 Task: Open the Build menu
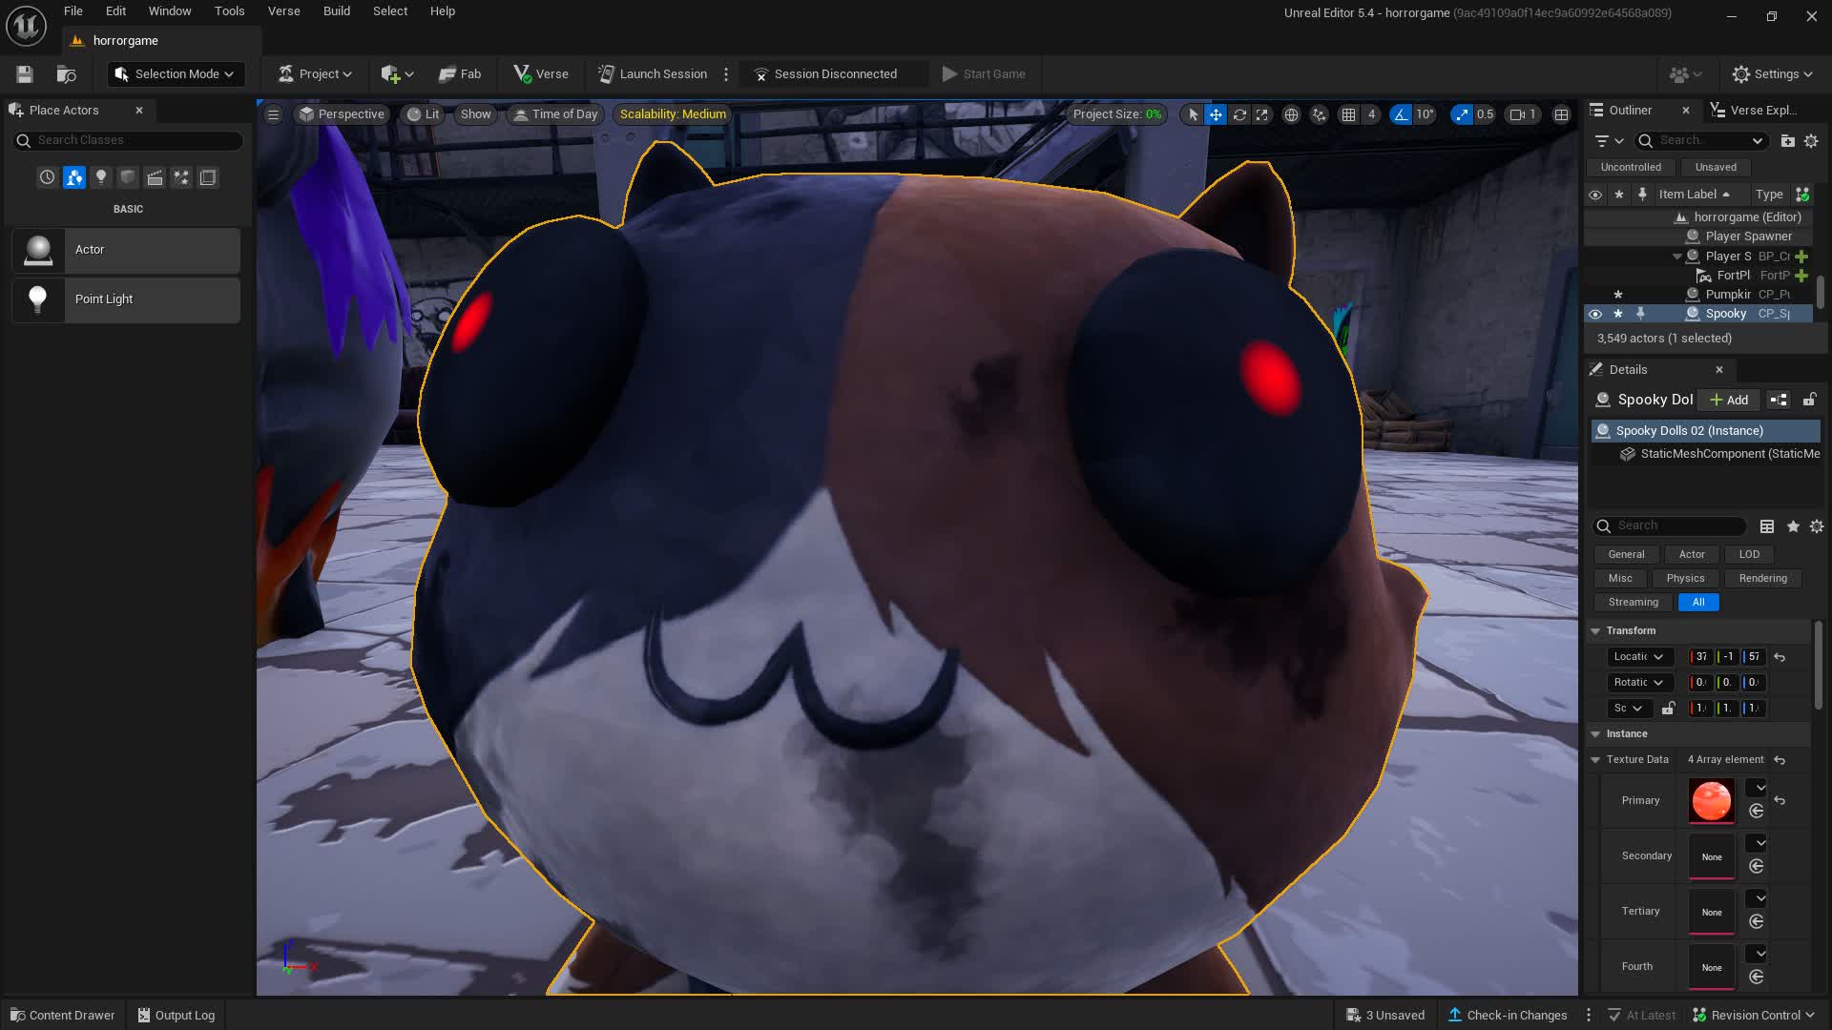point(336,11)
